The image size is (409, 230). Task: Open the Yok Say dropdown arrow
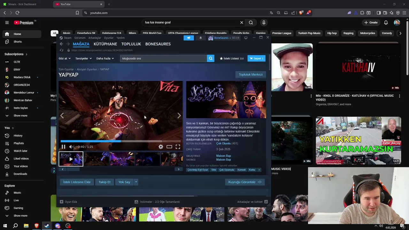pos(136,182)
